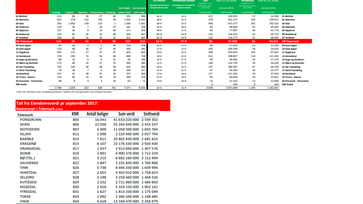Click the municipality name 'TINN'
The image size is (363, 204).
tap(24, 167)
